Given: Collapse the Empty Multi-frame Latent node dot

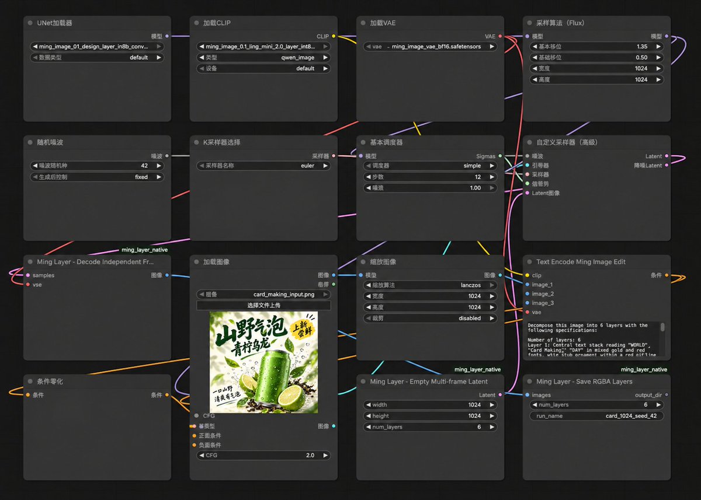Looking at the screenshot, I should 363,382.
